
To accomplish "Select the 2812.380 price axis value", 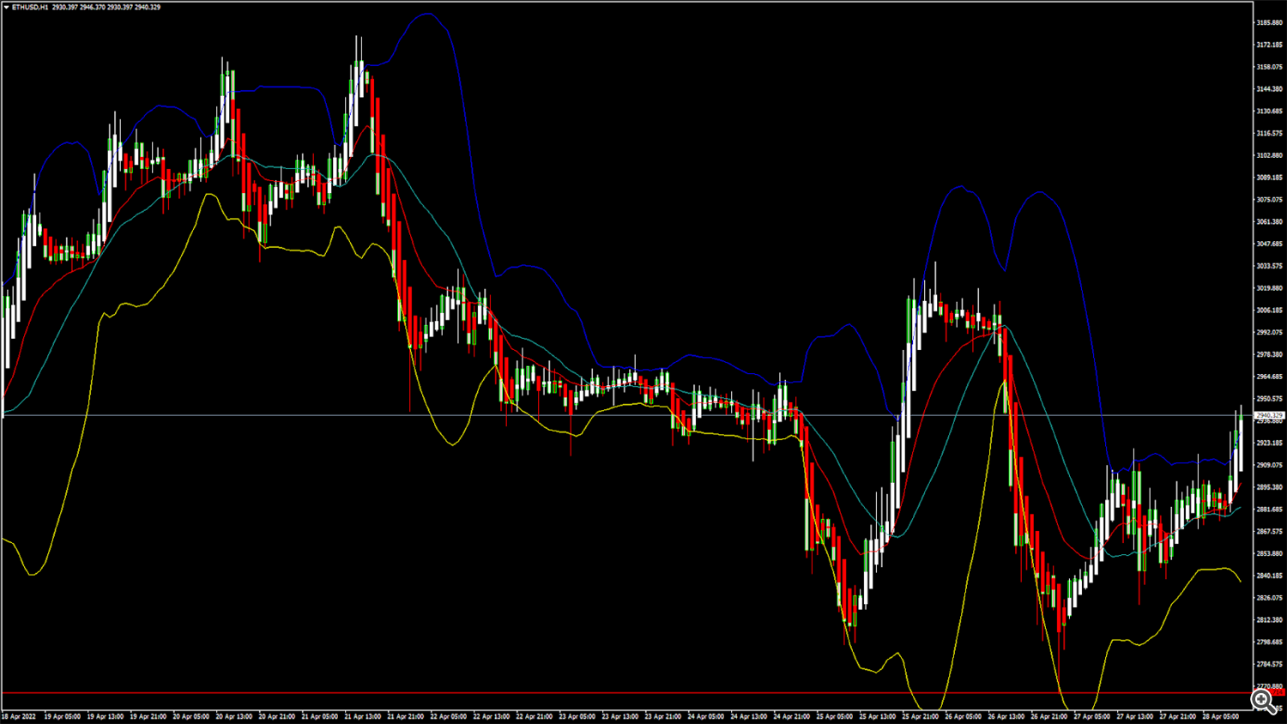I will point(1270,620).
